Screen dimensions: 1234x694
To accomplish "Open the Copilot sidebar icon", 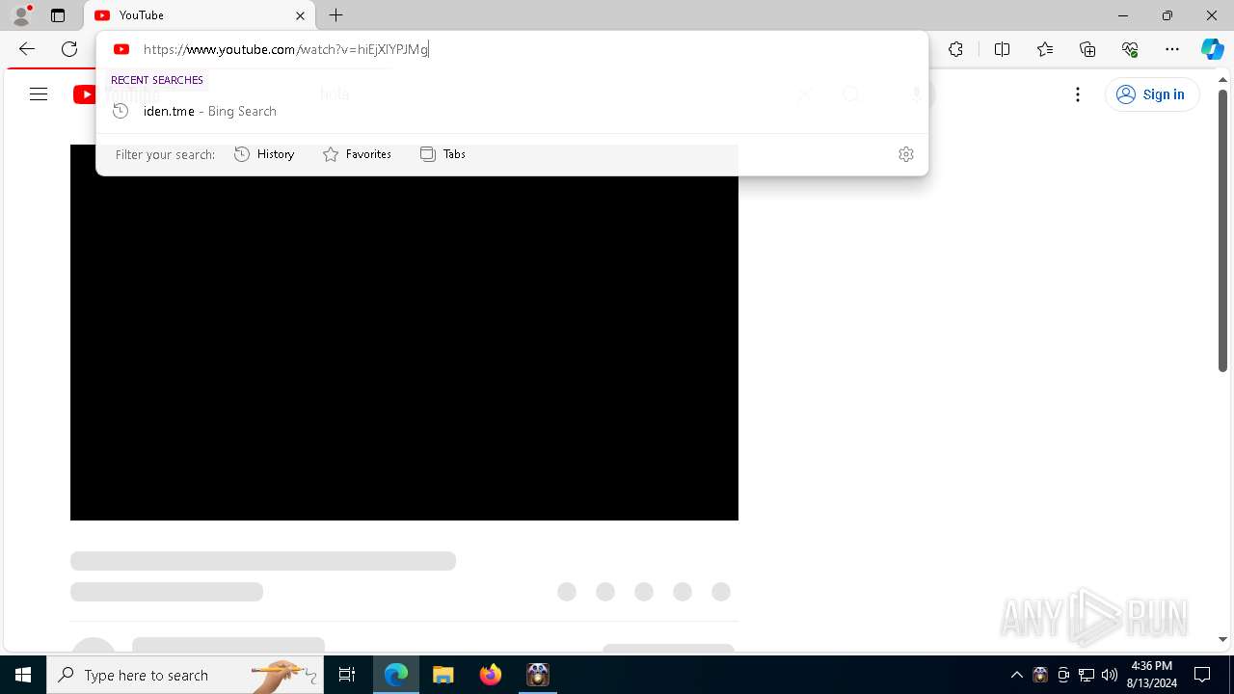I will pyautogui.click(x=1212, y=49).
